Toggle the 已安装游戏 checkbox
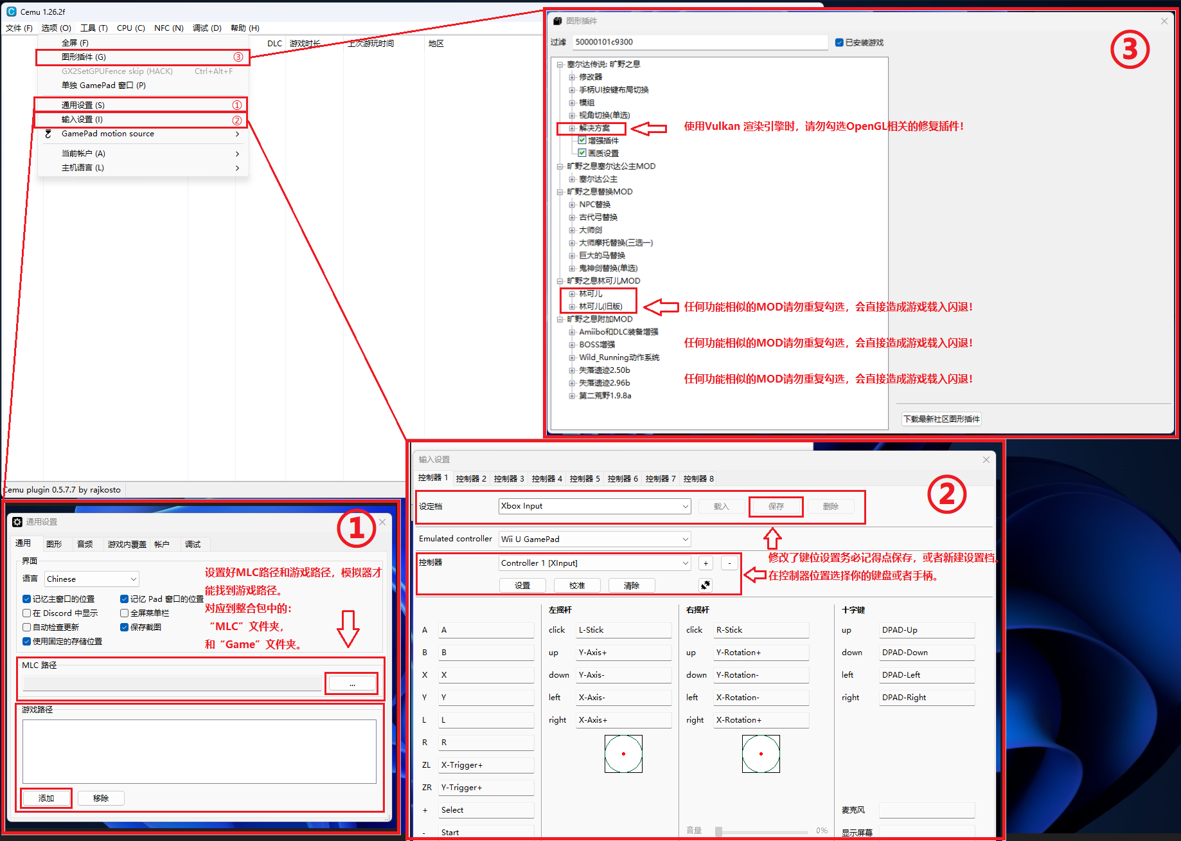This screenshot has width=1181, height=841. pos(839,42)
